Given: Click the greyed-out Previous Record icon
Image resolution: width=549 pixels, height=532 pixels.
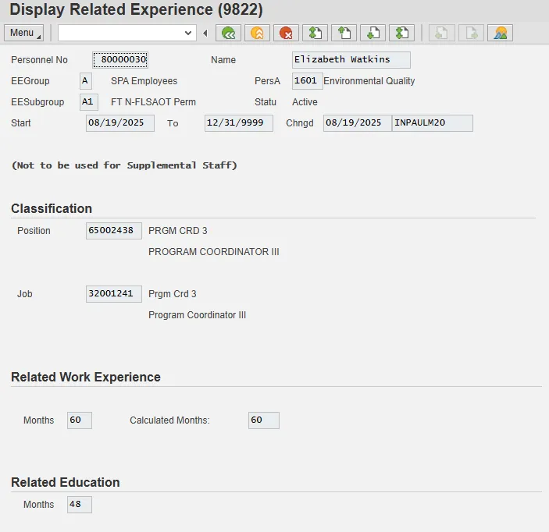Looking at the screenshot, I should (x=442, y=33).
